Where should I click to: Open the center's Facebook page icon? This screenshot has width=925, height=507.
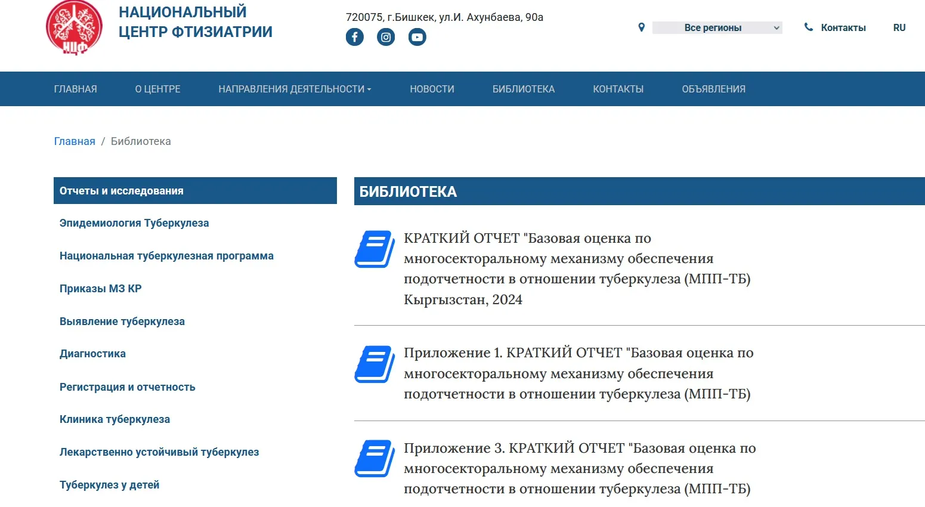355,36
